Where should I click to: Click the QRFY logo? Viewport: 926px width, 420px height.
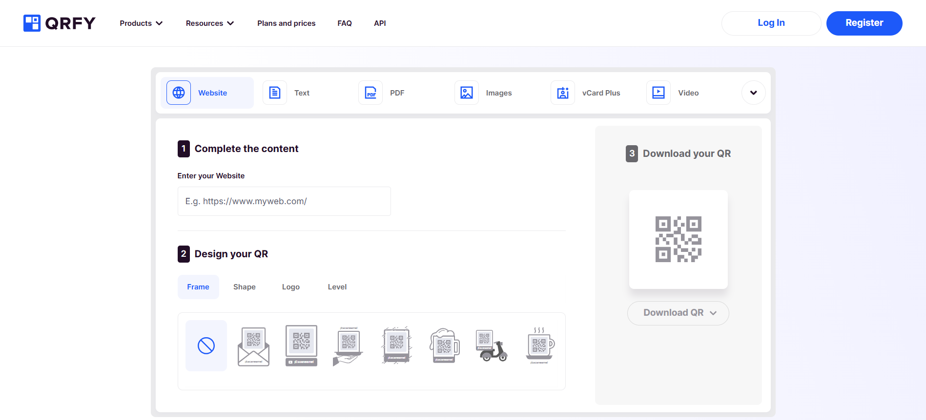pyautogui.click(x=59, y=23)
